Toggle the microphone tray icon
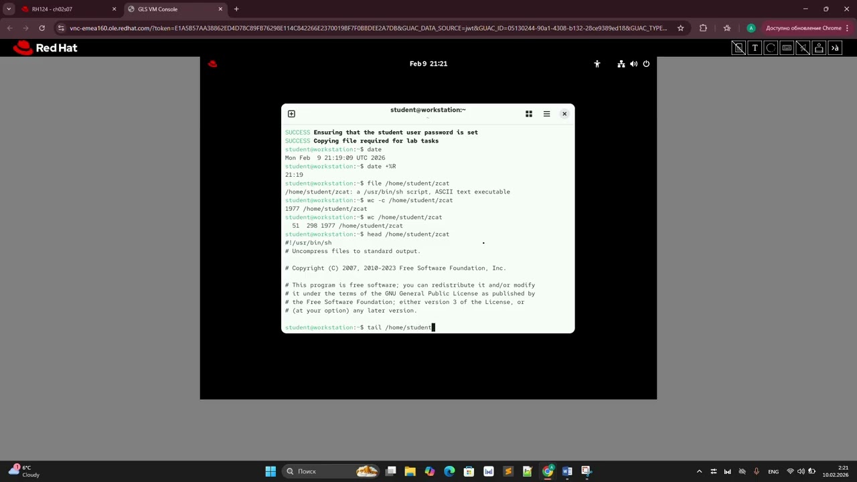Screen dimensions: 857x482 (x=757, y=471)
